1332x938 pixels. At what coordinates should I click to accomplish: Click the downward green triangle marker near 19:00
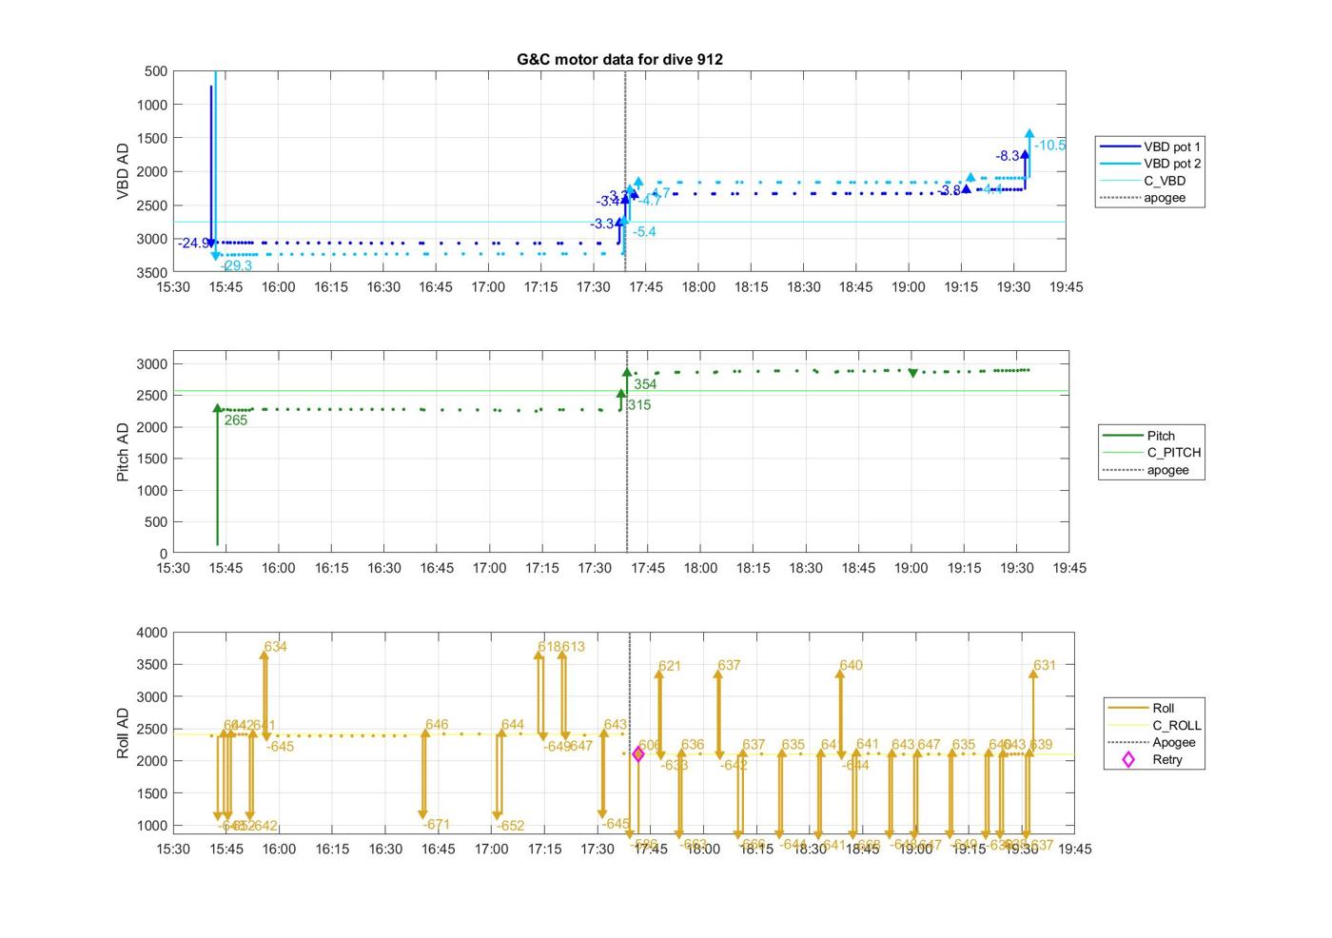click(913, 373)
